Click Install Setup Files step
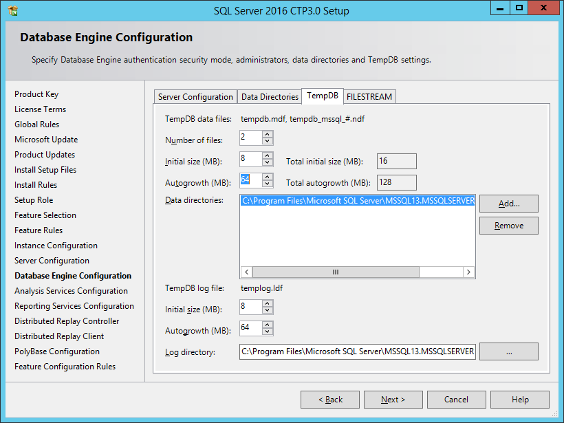The width and height of the screenshot is (564, 423). 45,170
